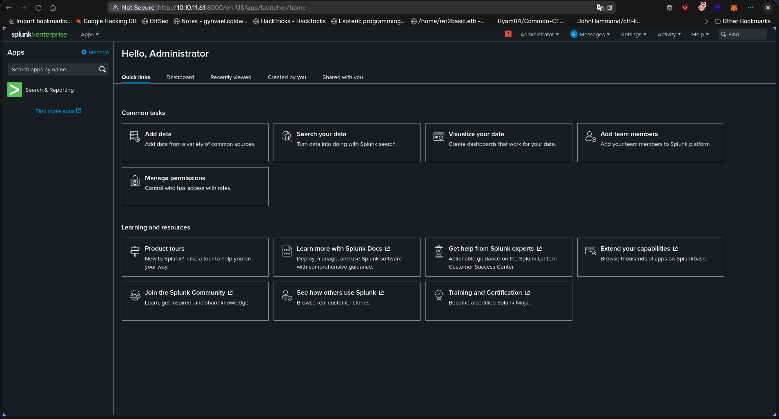The image size is (779, 419).
Task: Open the Import bookmarks bookmark
Action: pos(40,21)
